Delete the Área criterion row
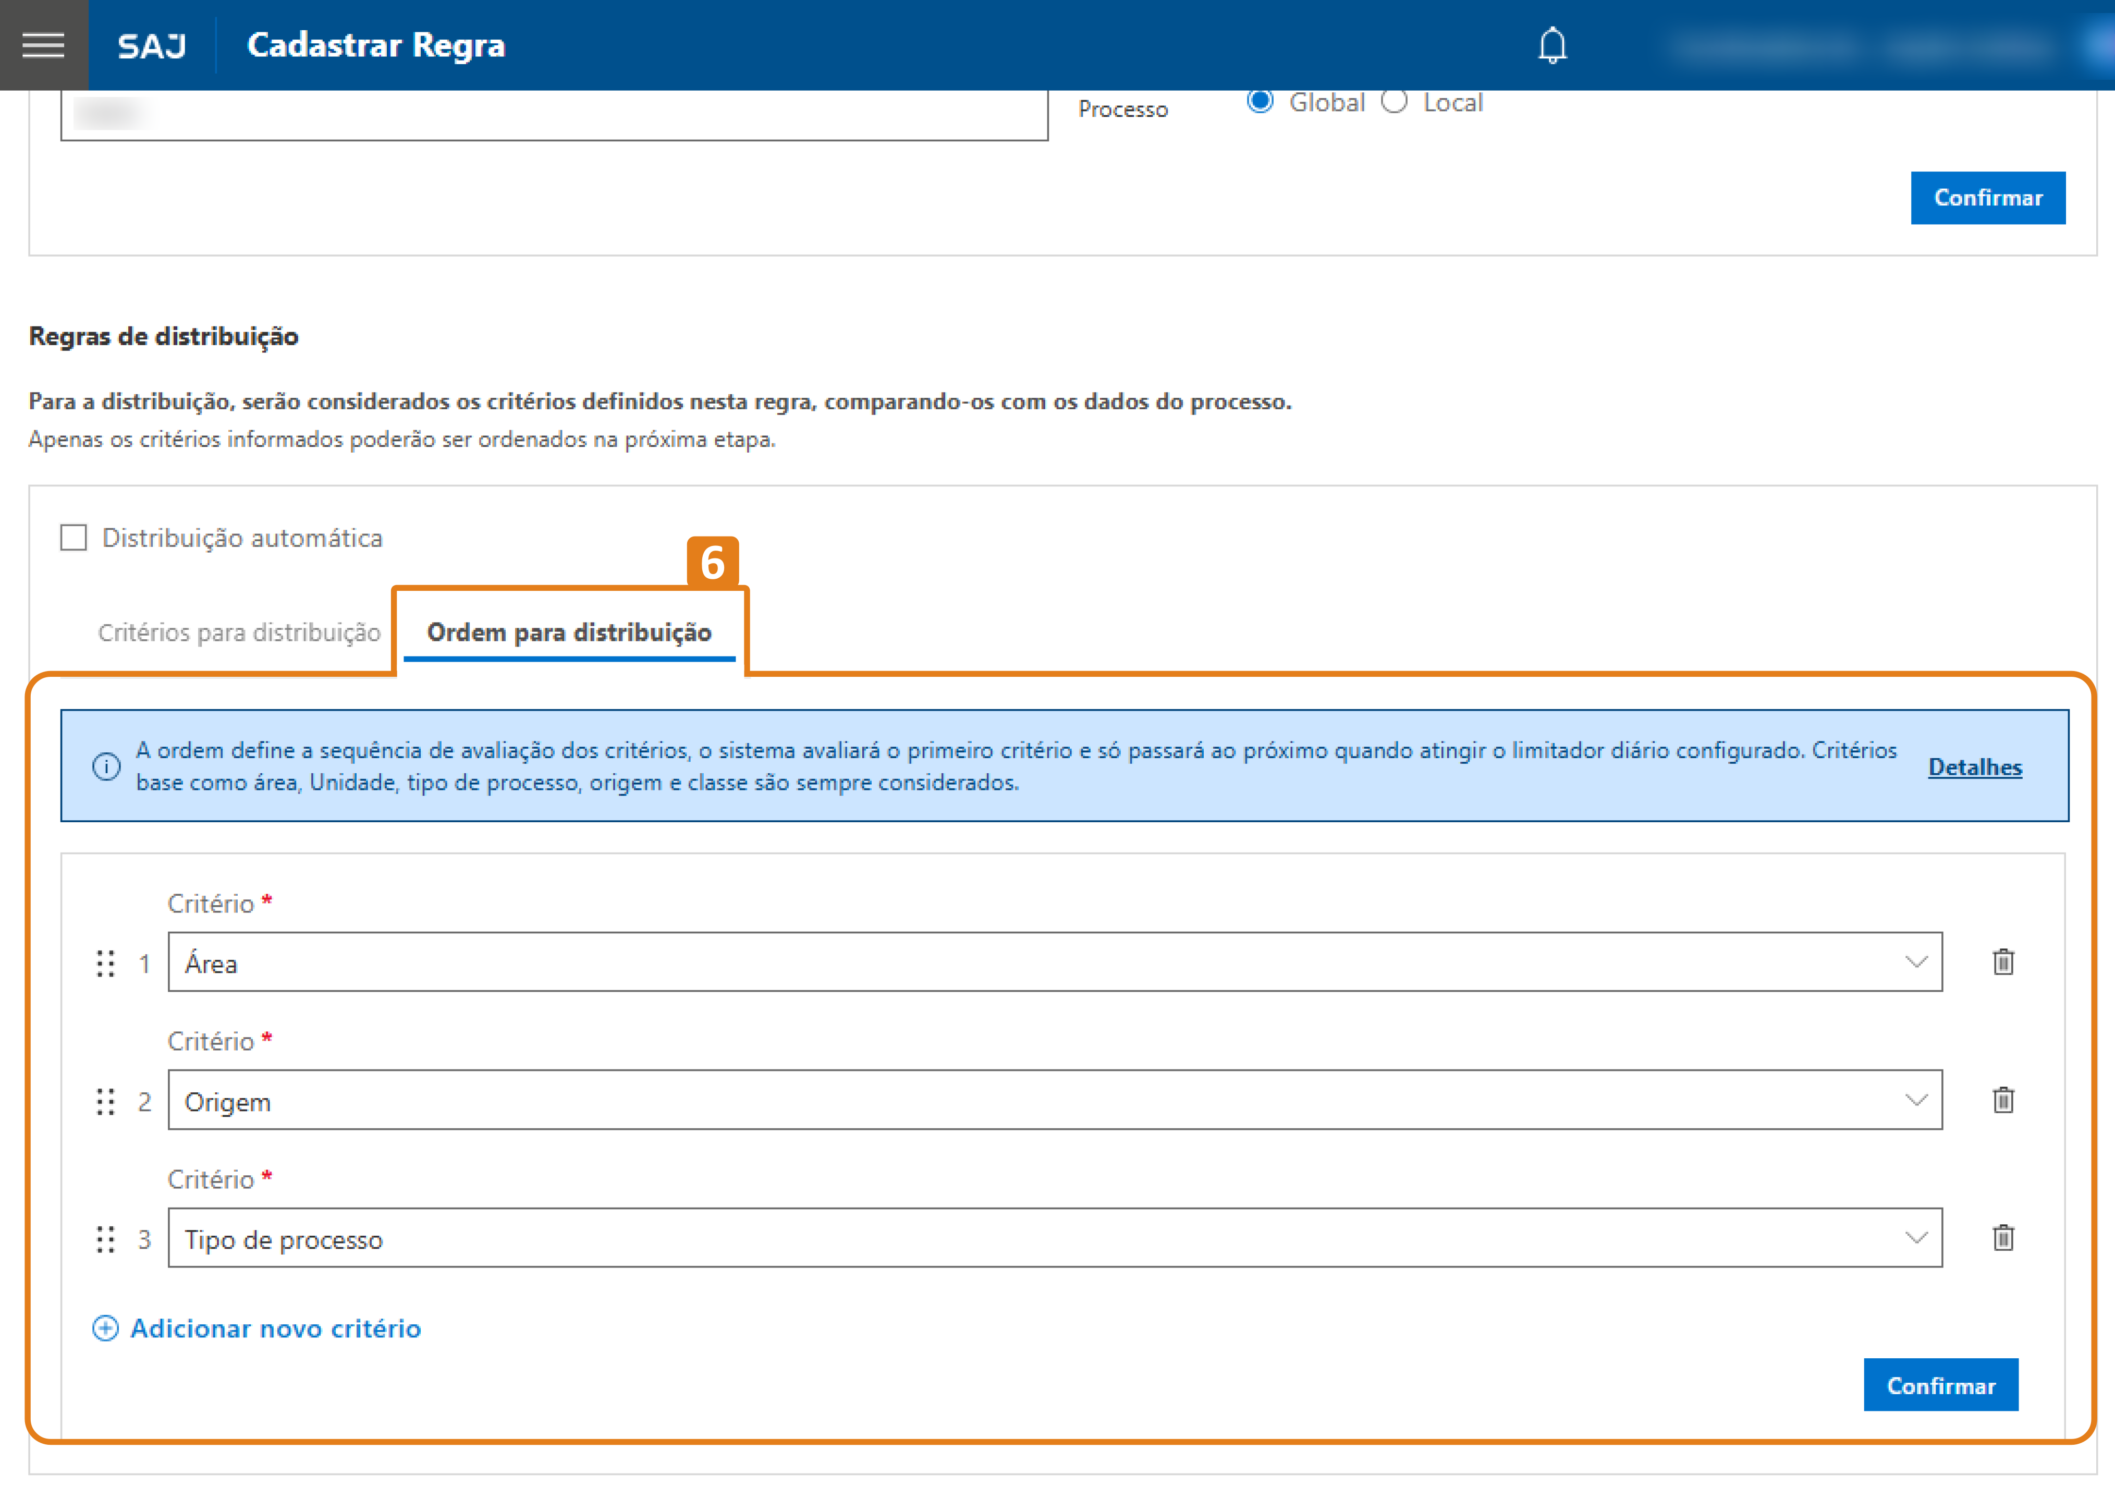This screenshot has height=1486, width=2115. (2002, 962)
